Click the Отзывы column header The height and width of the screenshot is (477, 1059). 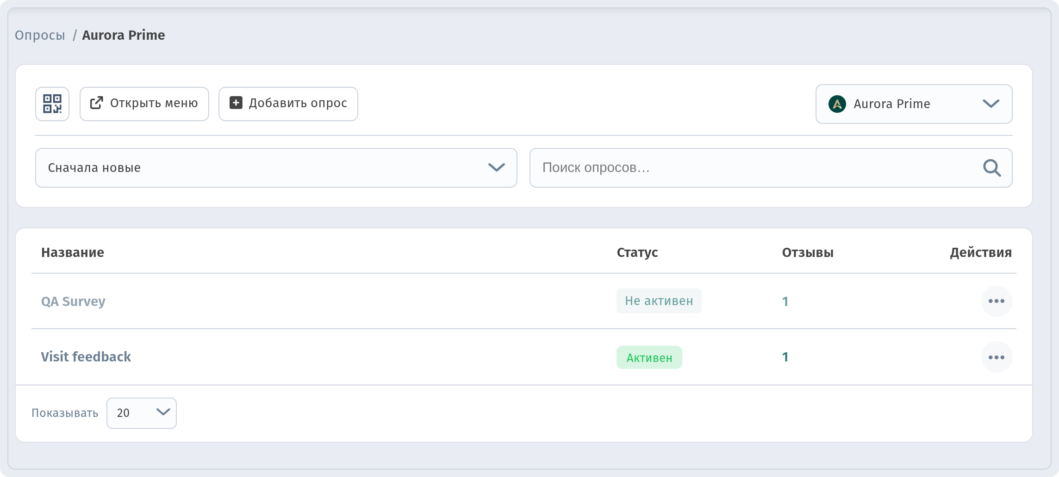[808, 252]
